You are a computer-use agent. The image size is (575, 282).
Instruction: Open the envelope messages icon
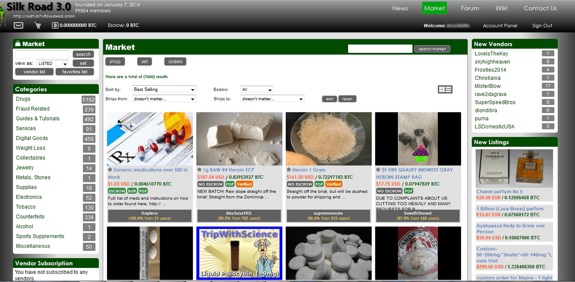[x=18, y=26]
